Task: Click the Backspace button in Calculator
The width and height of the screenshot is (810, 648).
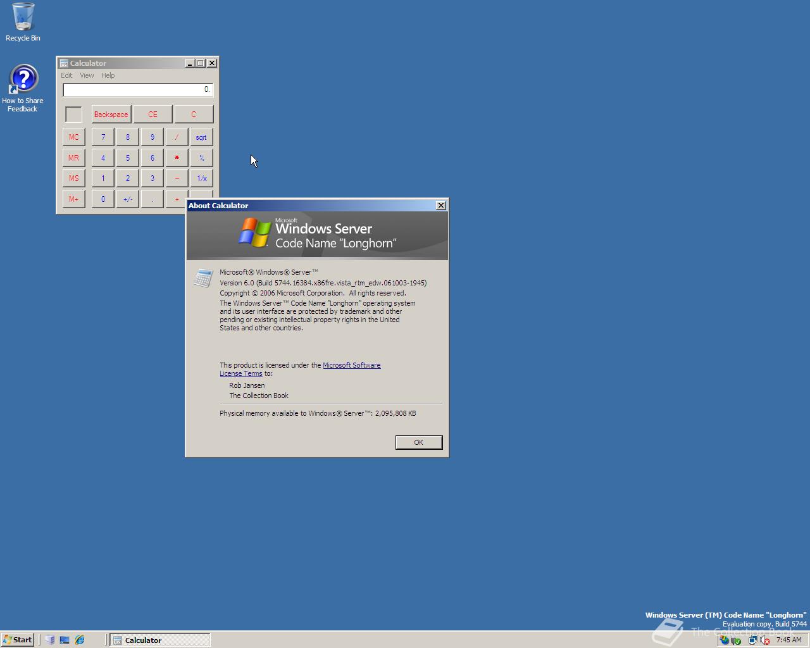Action: click(111, 115)
